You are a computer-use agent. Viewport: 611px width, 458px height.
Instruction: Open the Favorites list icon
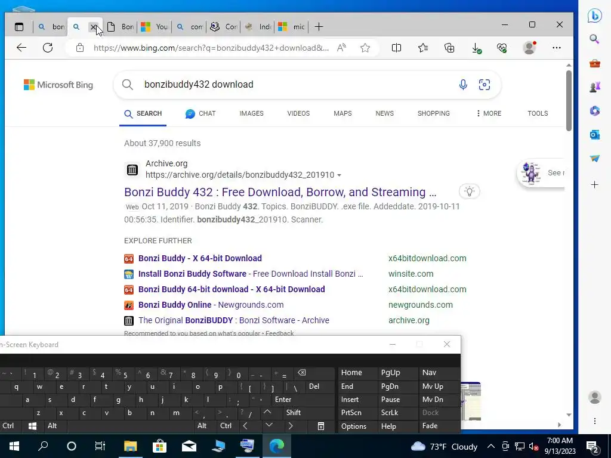(x=423, y=48)
